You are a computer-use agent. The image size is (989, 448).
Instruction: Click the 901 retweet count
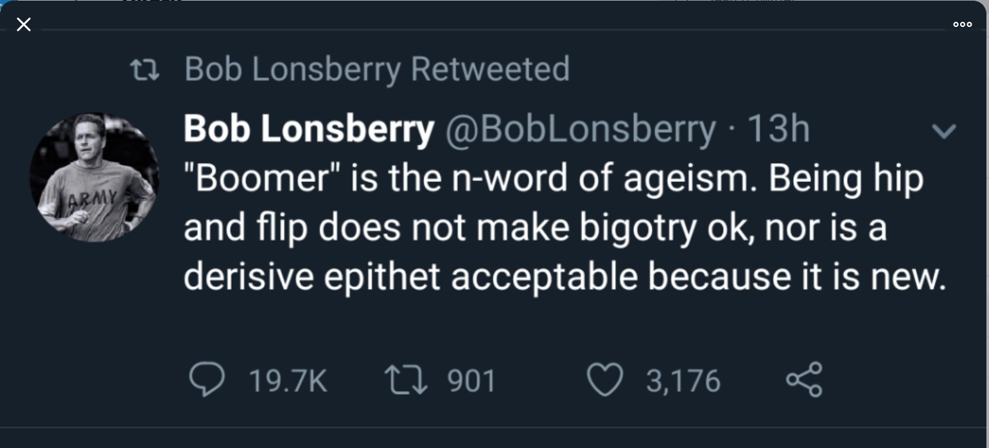click(472, 381)
